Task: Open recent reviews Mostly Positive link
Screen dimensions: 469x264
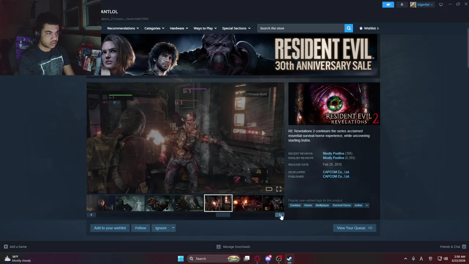Action: (x=333, y=154)
